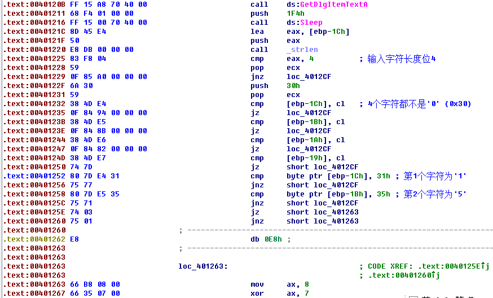The width and height of the screenshot is (493, 298).
Task: Click loc_4012CF on the 00401235 jz line
Action: point(309,113)
